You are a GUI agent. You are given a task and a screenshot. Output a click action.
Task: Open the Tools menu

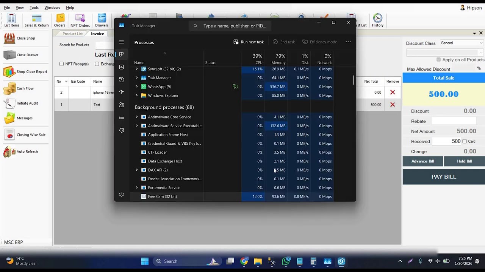coord(34,8)
